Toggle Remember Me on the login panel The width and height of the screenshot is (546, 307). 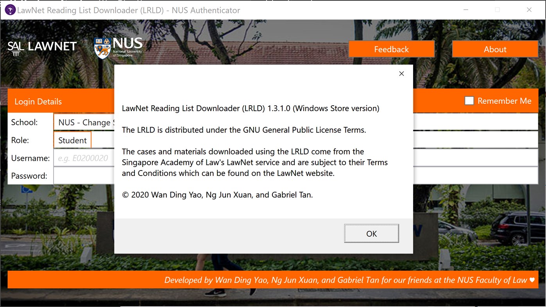pyautogui.click(x=469, y=100)
